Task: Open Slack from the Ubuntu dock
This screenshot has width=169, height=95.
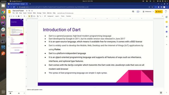Action: [x=3, y=29]
